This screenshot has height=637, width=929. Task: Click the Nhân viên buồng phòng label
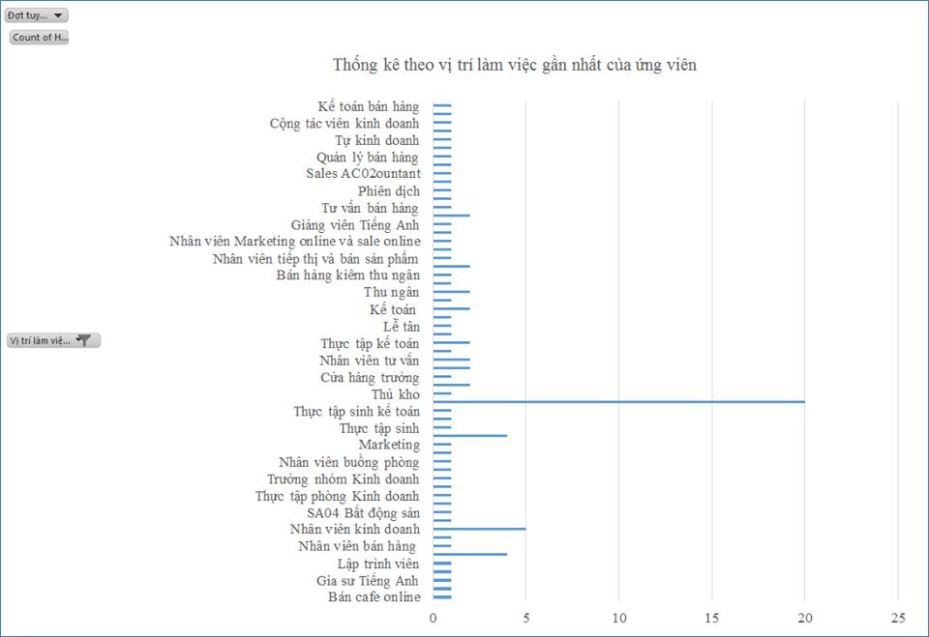tap(348, 462)
